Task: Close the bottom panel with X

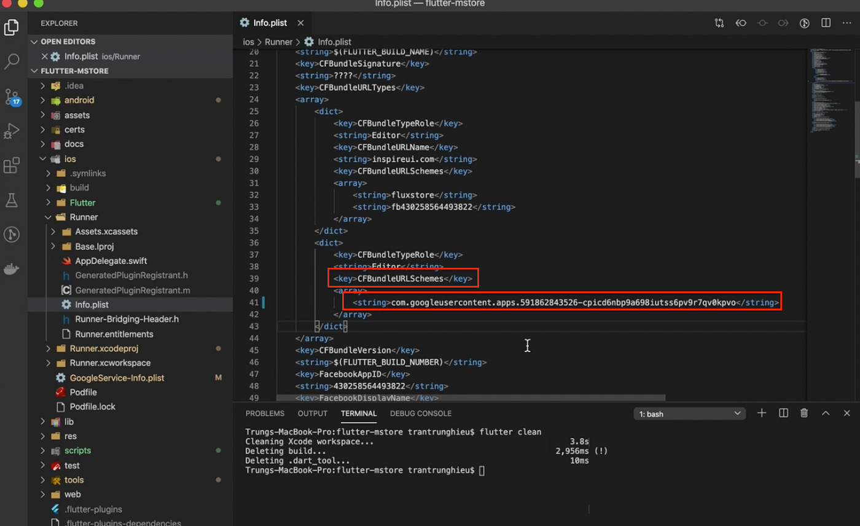Action: (847, 414)
